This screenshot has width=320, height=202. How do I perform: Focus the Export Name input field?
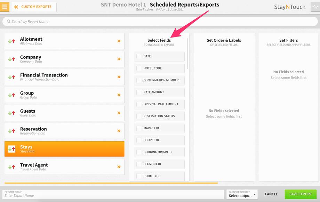click(113, 194)
